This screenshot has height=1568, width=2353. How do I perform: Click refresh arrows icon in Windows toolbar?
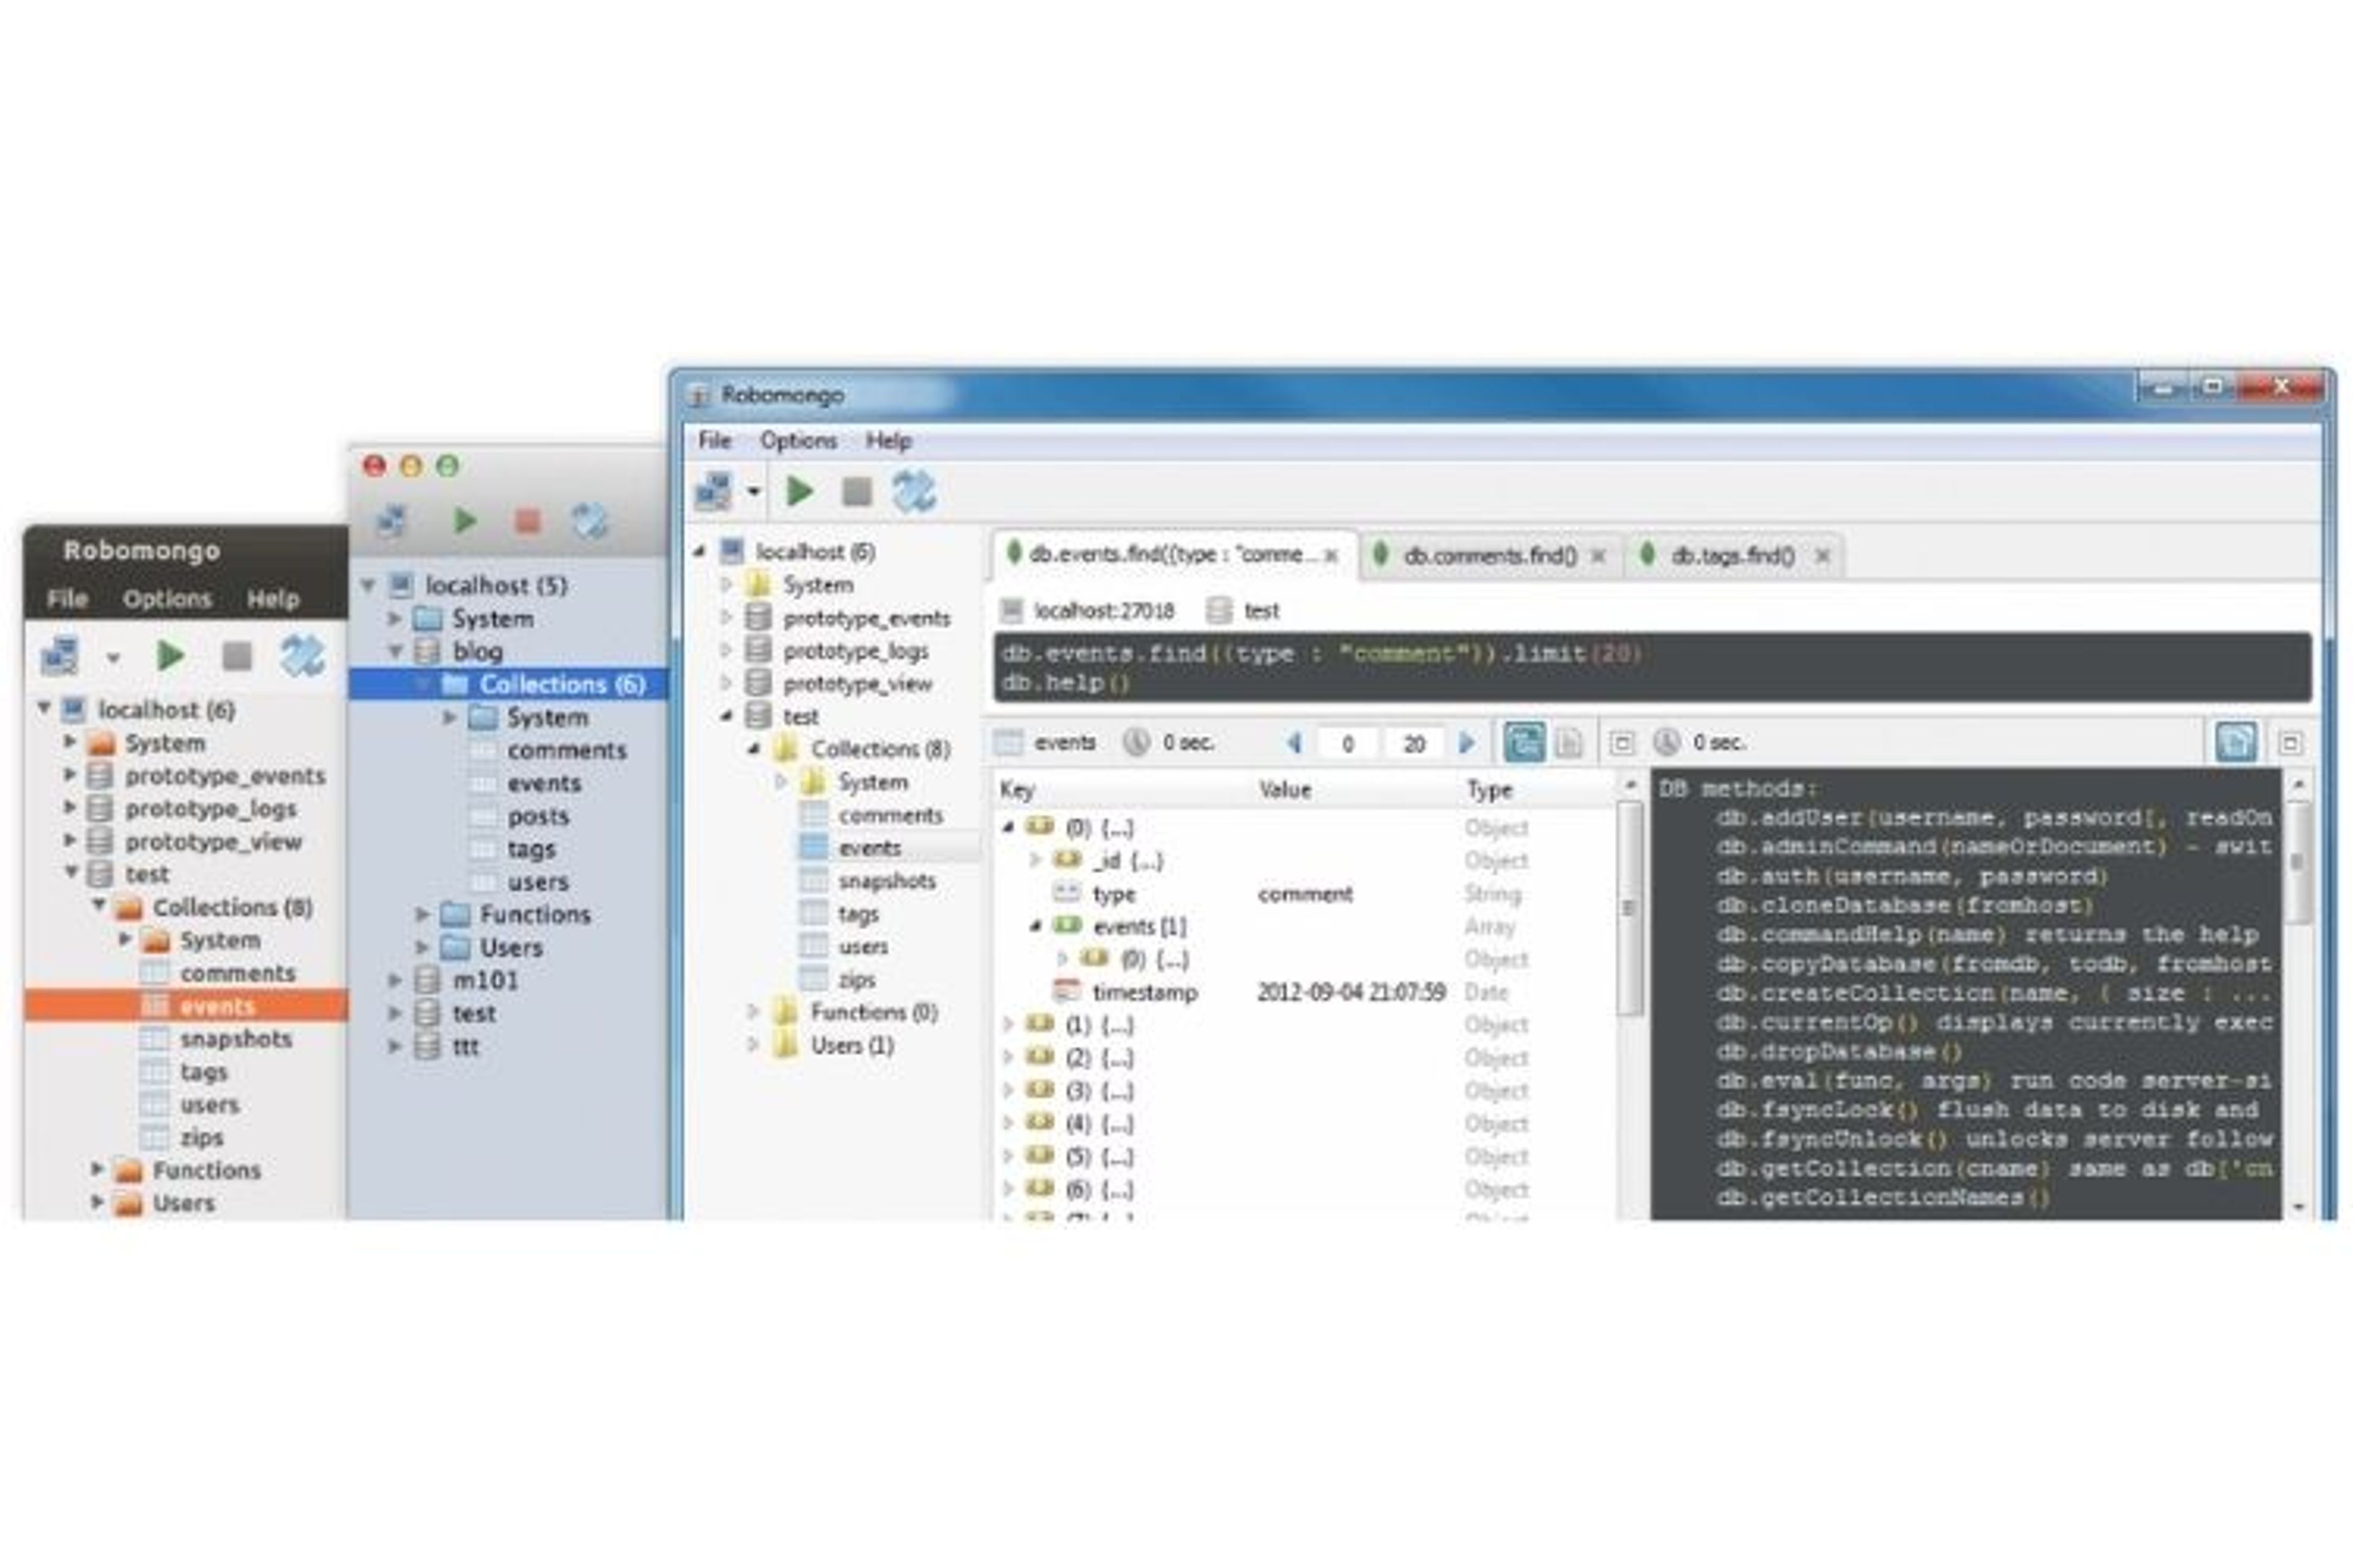(914, 491)
